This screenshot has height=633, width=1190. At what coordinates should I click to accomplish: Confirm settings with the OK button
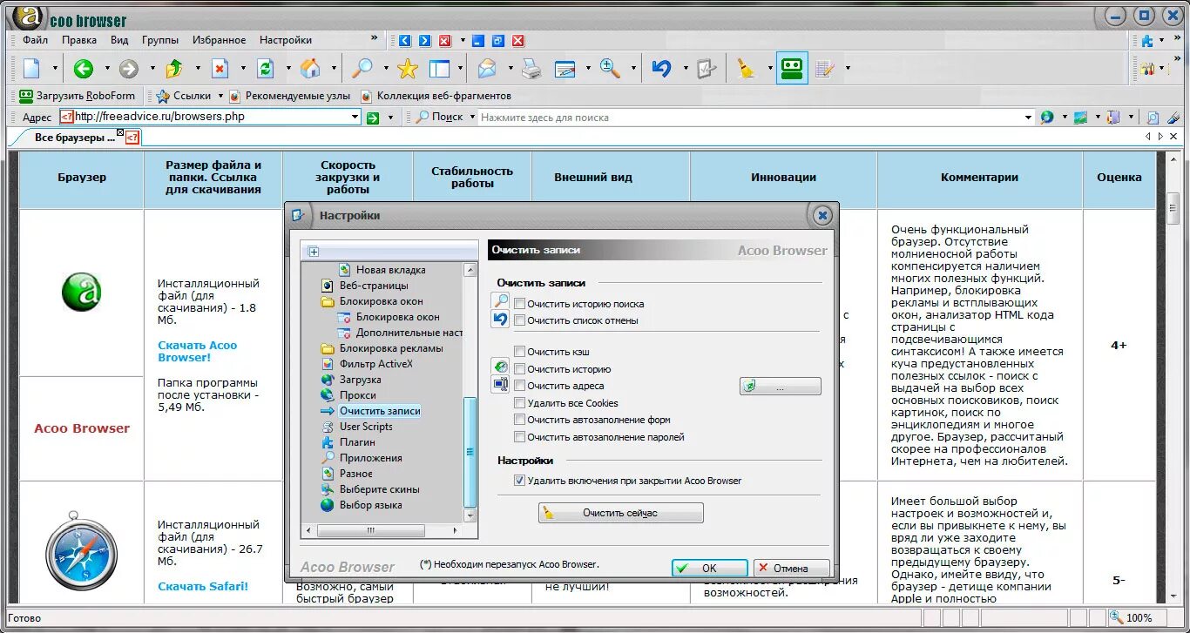[709, 568]
